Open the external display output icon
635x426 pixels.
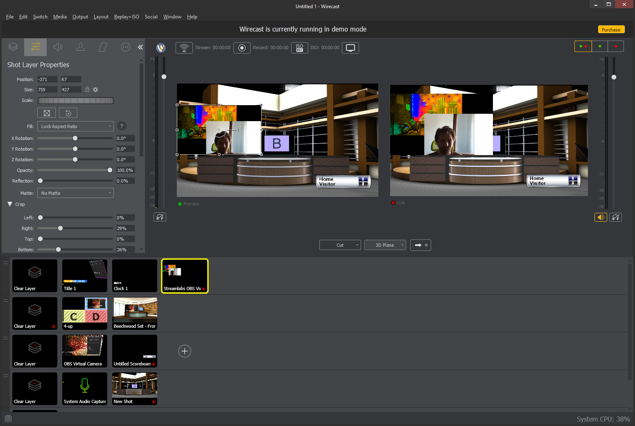(x=350, y=48)
